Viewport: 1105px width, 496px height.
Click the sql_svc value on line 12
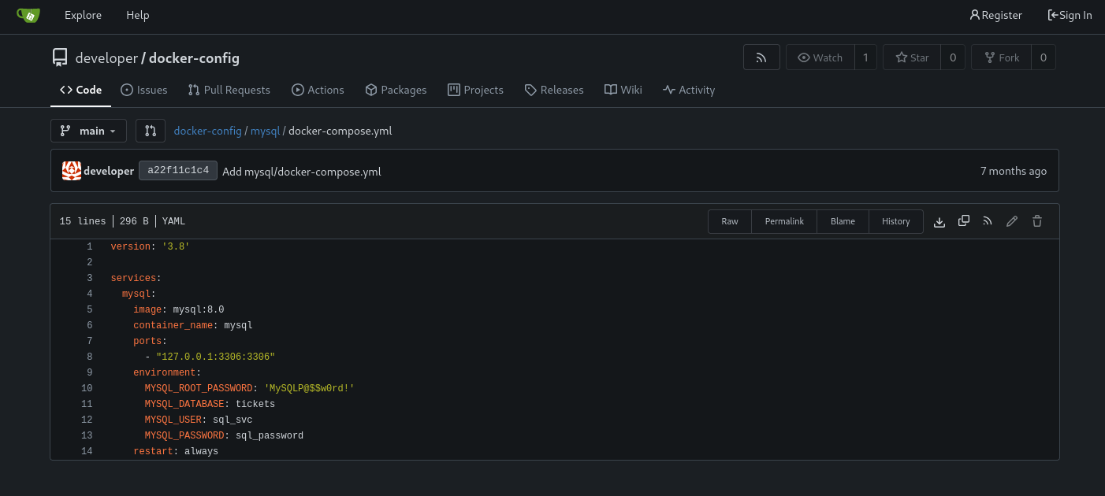click(x=233, y=420)
